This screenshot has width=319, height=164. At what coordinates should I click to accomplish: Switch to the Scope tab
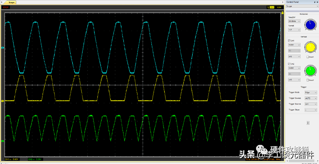point(11,3)
